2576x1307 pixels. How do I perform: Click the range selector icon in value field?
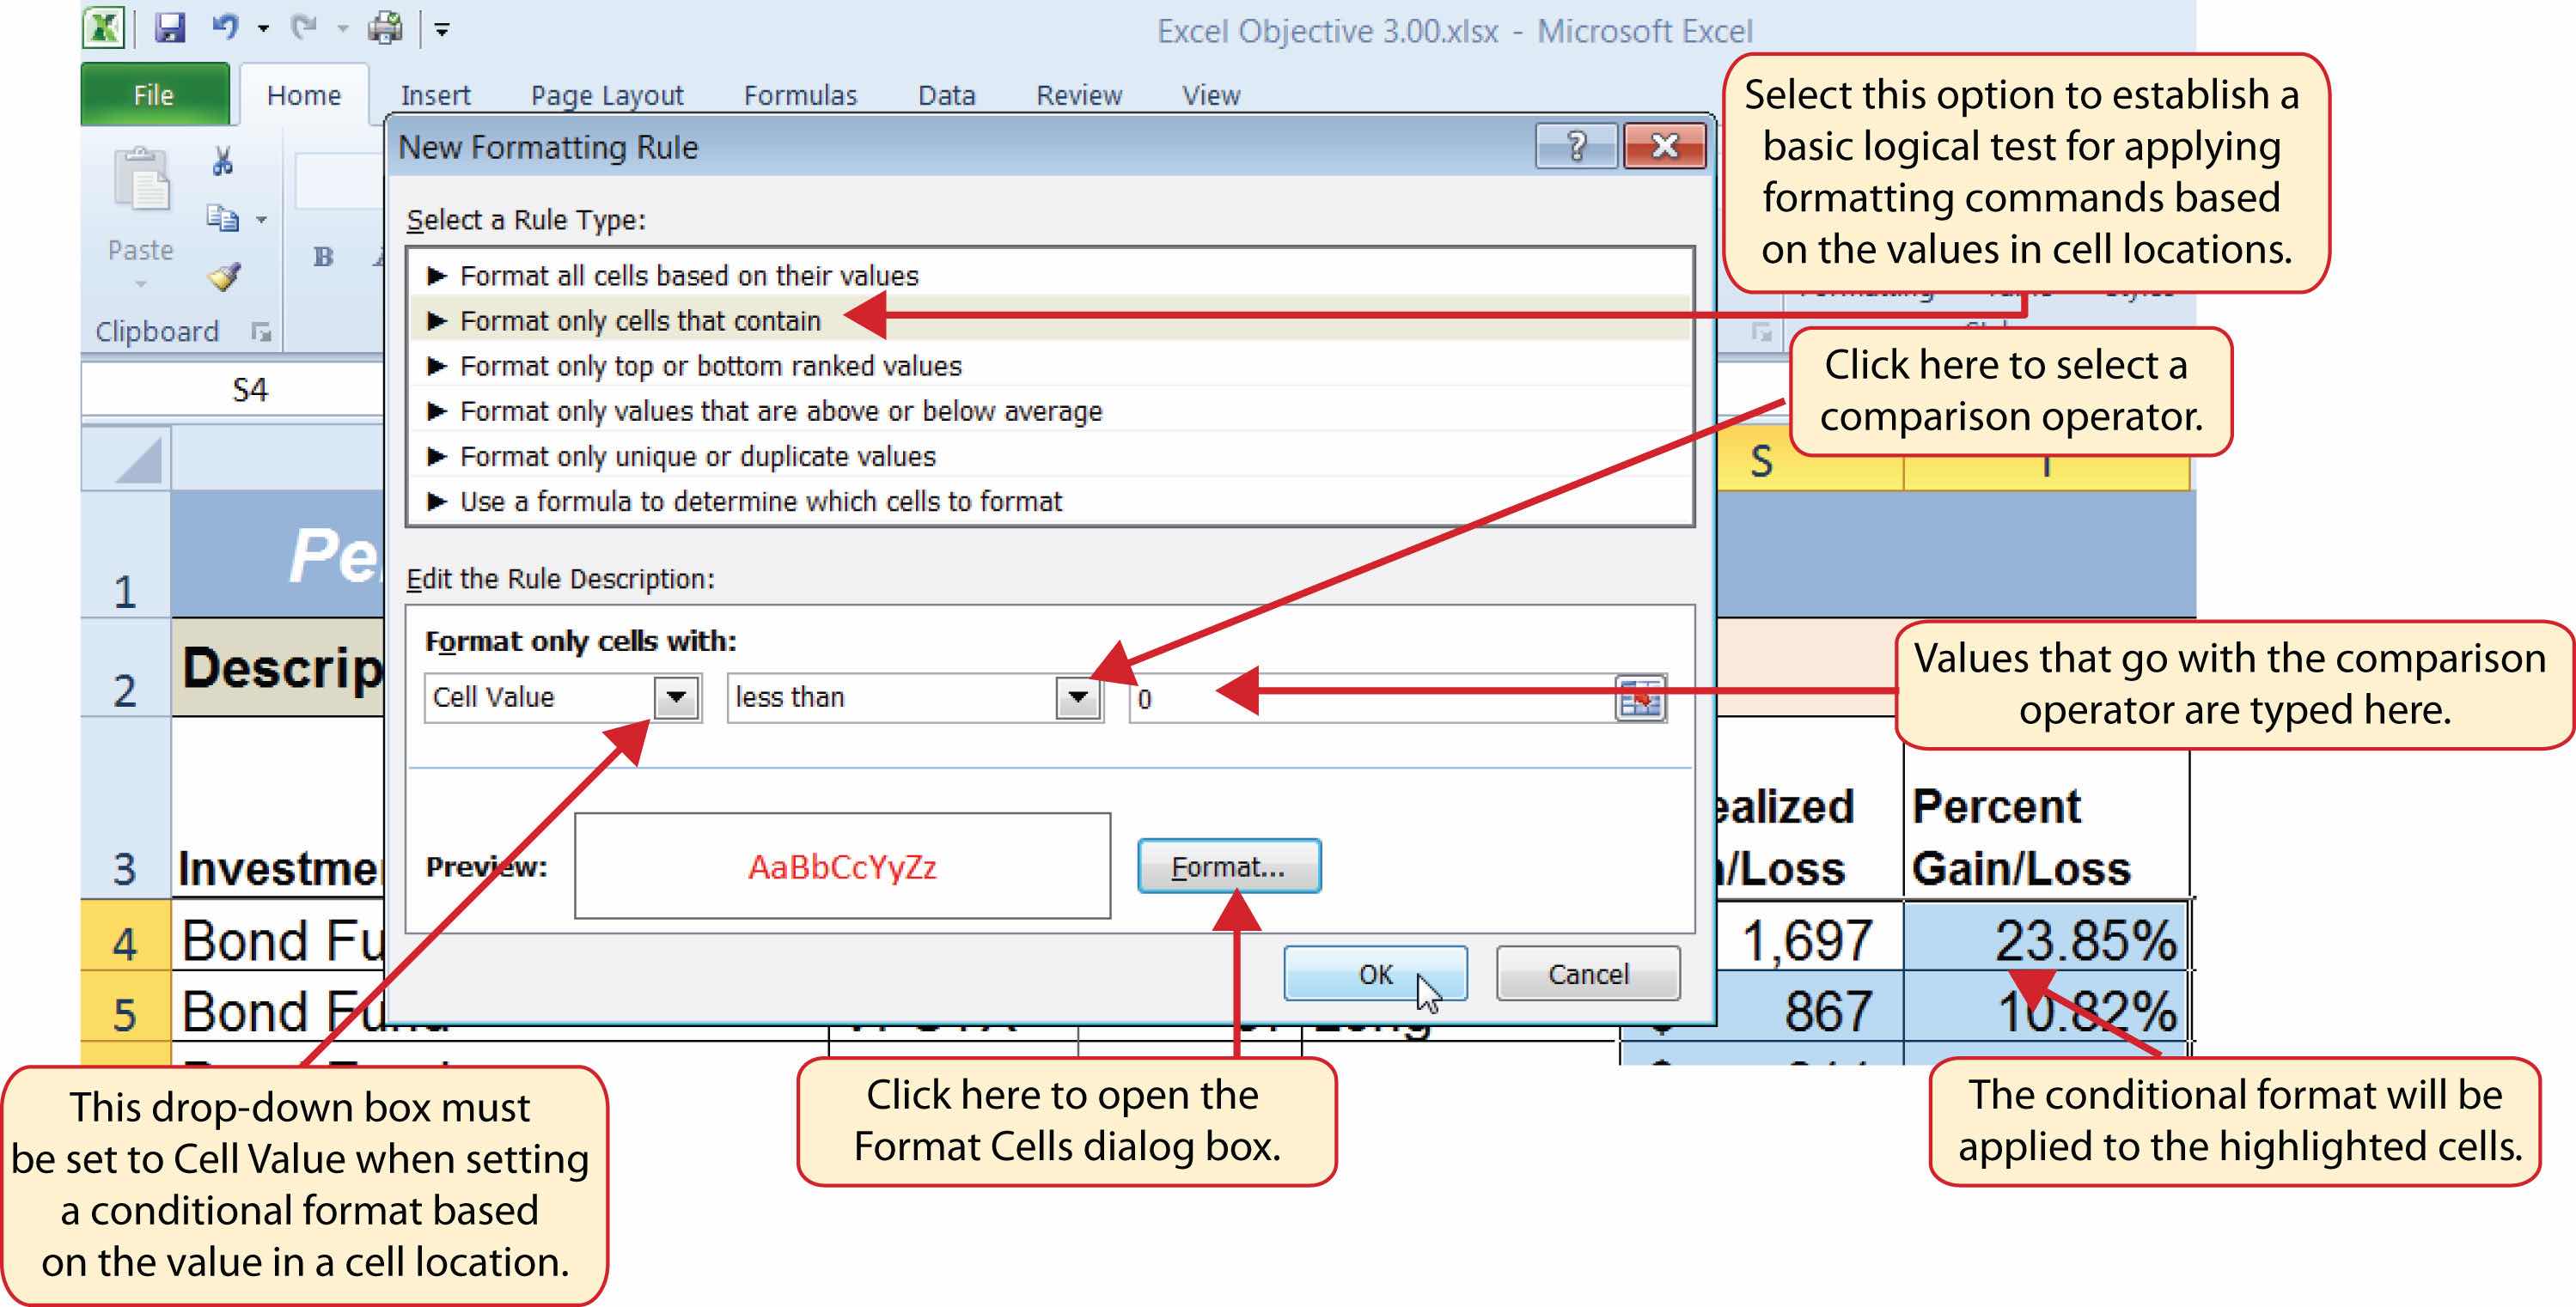coord(1639,697)
